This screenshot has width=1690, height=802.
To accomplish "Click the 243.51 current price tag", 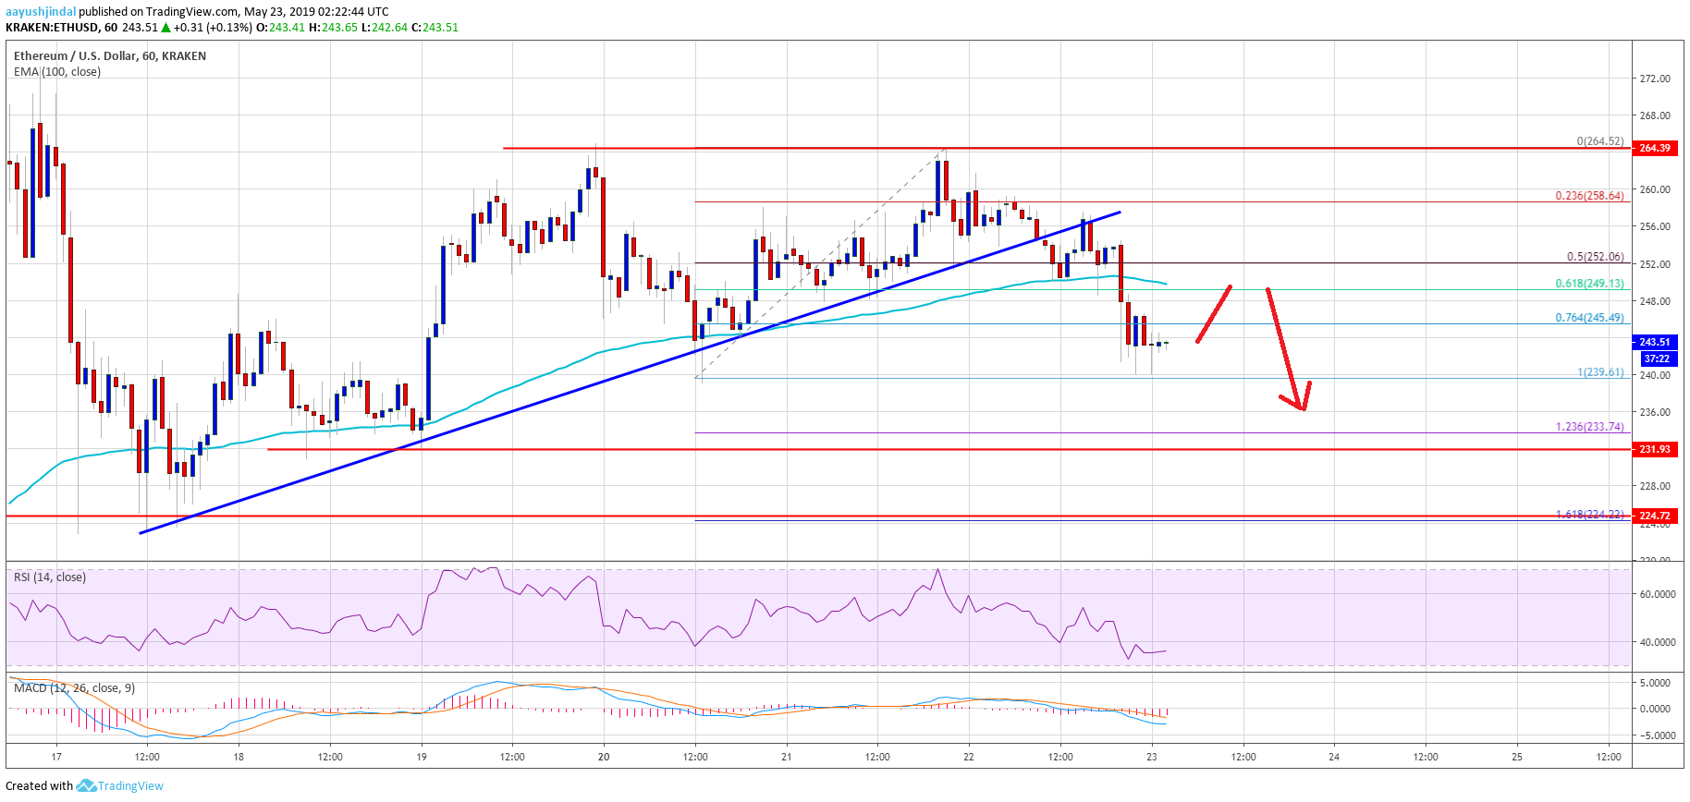I will [x=1654, y=342].
